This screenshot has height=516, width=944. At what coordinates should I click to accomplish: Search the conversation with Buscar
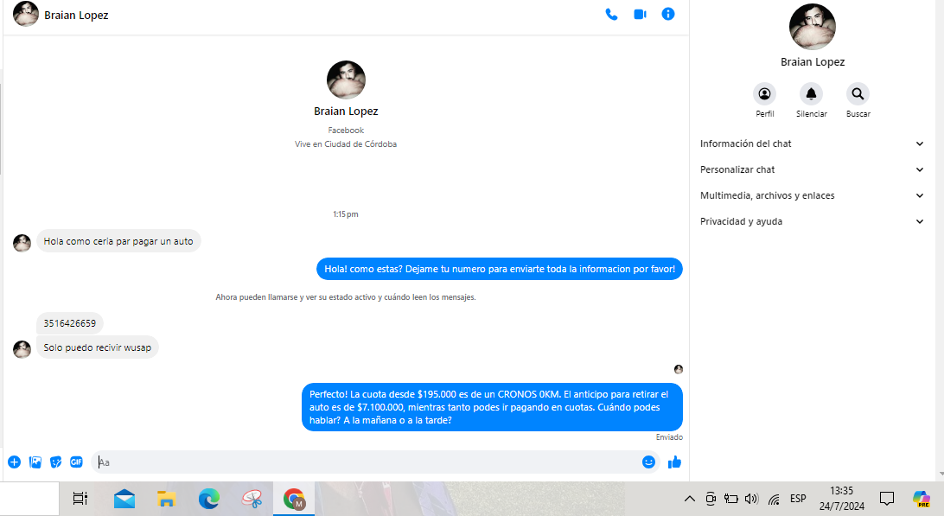tap(858, 94)
